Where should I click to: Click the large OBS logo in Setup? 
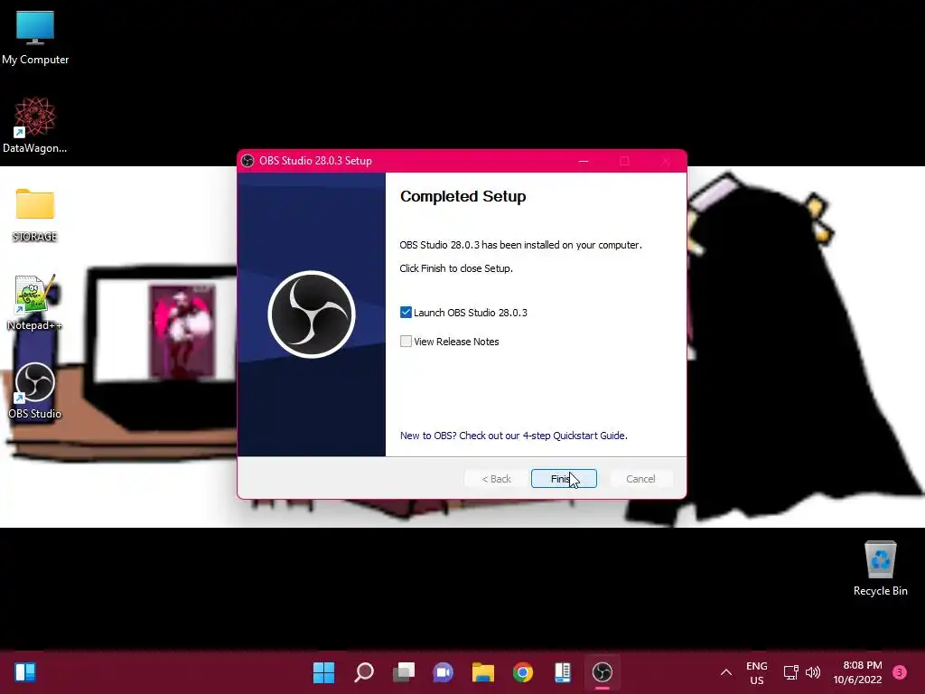point(312,314)
